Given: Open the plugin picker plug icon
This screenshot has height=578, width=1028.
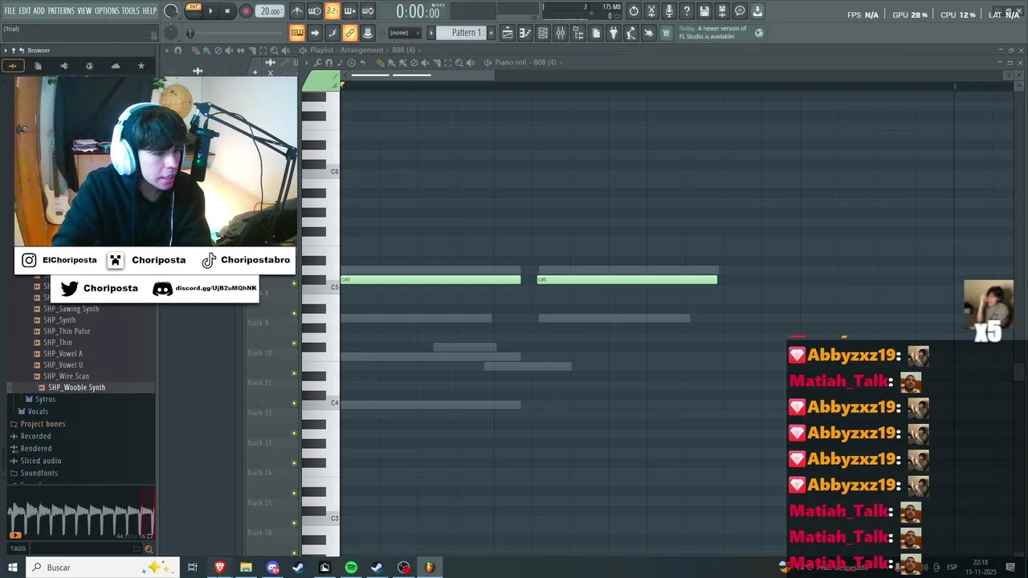Looking at the screenshot, I should tap(614, 33).
